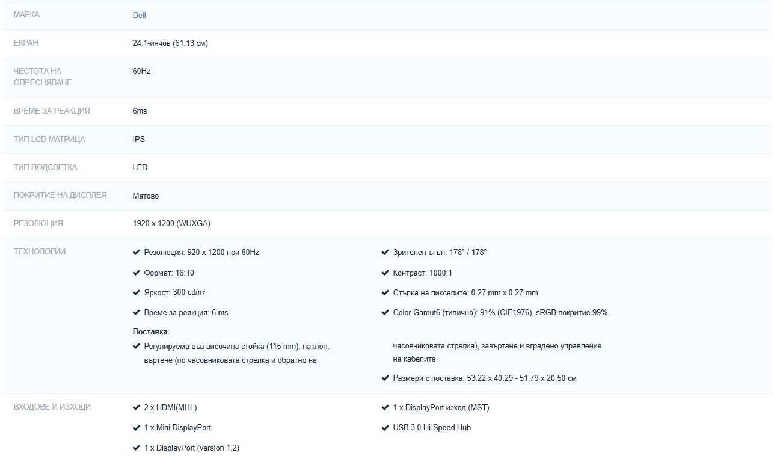The width and height of the screenshot is (774, 459).
Task: Open the Dell brand link
Action: click(139, 15)
